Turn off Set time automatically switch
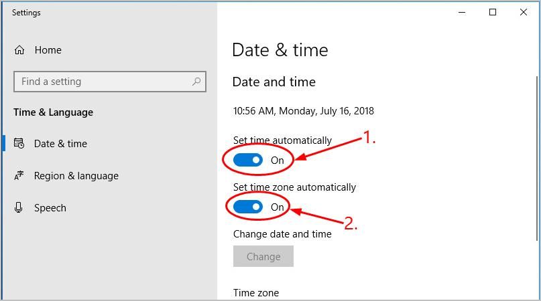Viewport: 541px width, 301px height. pos(248,161)
